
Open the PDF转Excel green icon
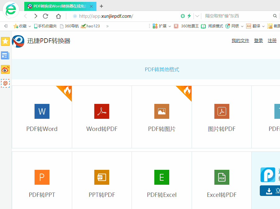[x=161, y=177]
